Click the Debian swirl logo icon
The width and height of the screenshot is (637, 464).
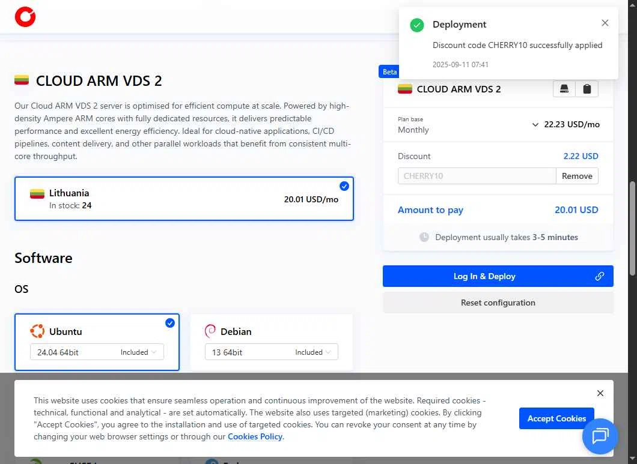pyautogui.click(x=210, y=331)
